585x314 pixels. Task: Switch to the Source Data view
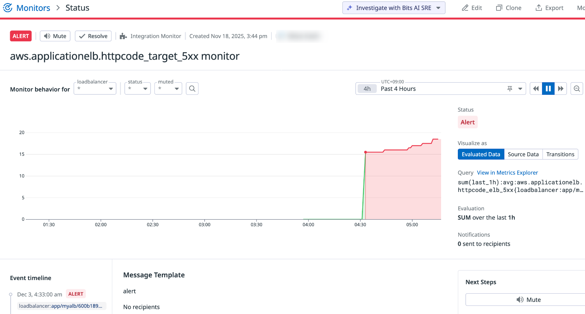pyautogui.click(x=523, y=154)
